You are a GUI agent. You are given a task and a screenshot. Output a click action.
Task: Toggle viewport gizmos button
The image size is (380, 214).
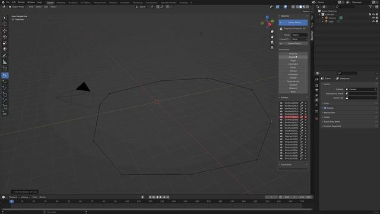(277, 7)
